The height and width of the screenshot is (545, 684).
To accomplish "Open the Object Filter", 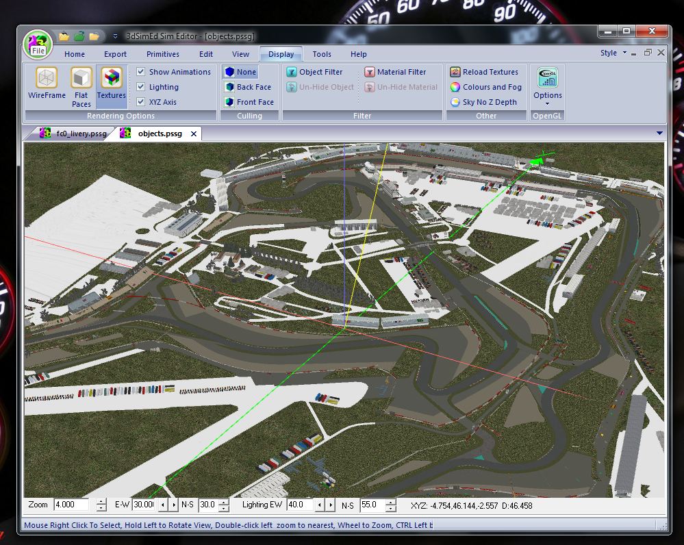I will point(314,72).
